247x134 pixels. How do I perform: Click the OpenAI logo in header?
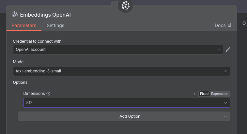pyautogui.click(x=14, y=15)
